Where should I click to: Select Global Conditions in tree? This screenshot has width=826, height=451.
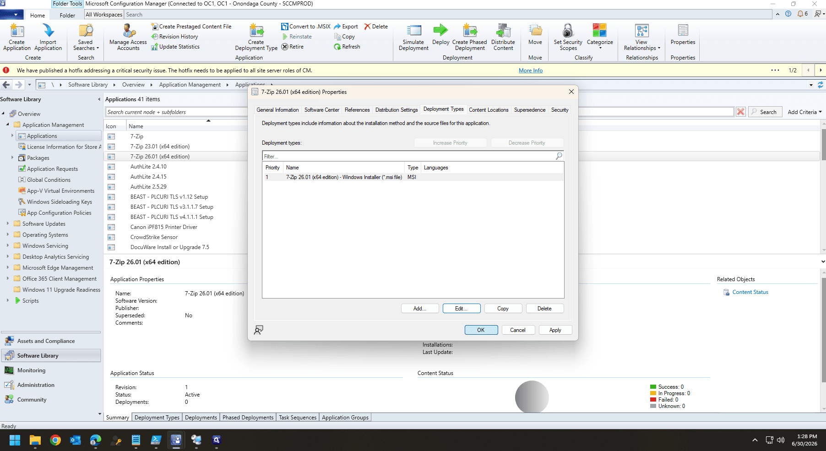pos(44,180)
